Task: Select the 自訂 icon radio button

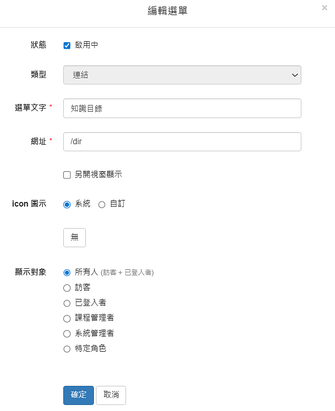Action: pos(102,204)
